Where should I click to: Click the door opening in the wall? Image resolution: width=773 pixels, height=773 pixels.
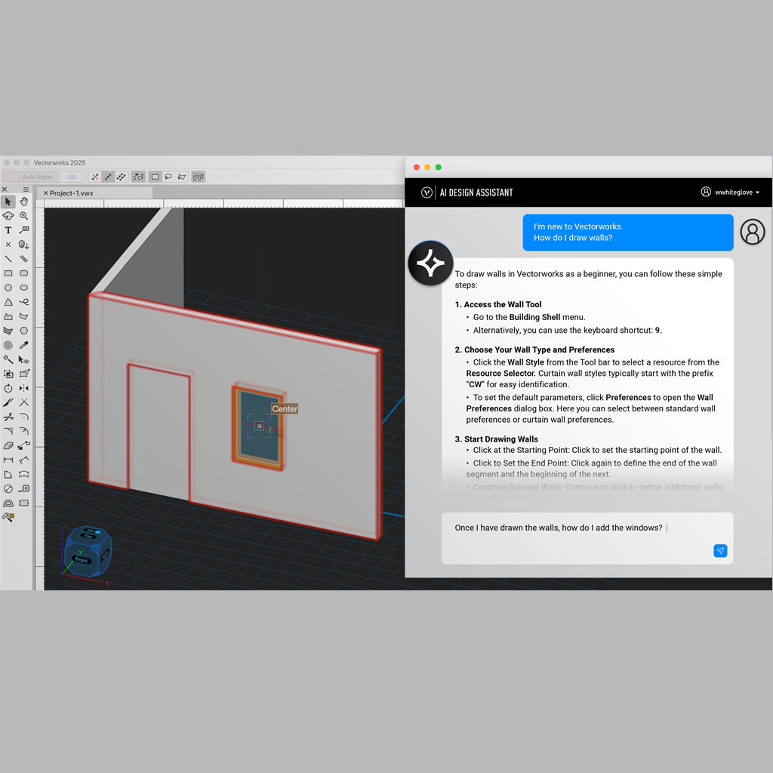pyautogui.click(x=159, y=431)
